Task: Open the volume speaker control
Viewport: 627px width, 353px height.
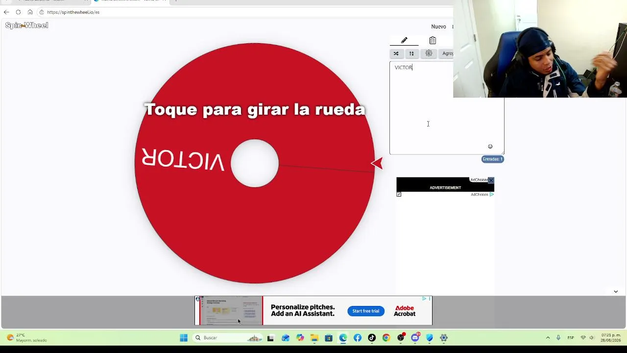Action: click(592, 338)
